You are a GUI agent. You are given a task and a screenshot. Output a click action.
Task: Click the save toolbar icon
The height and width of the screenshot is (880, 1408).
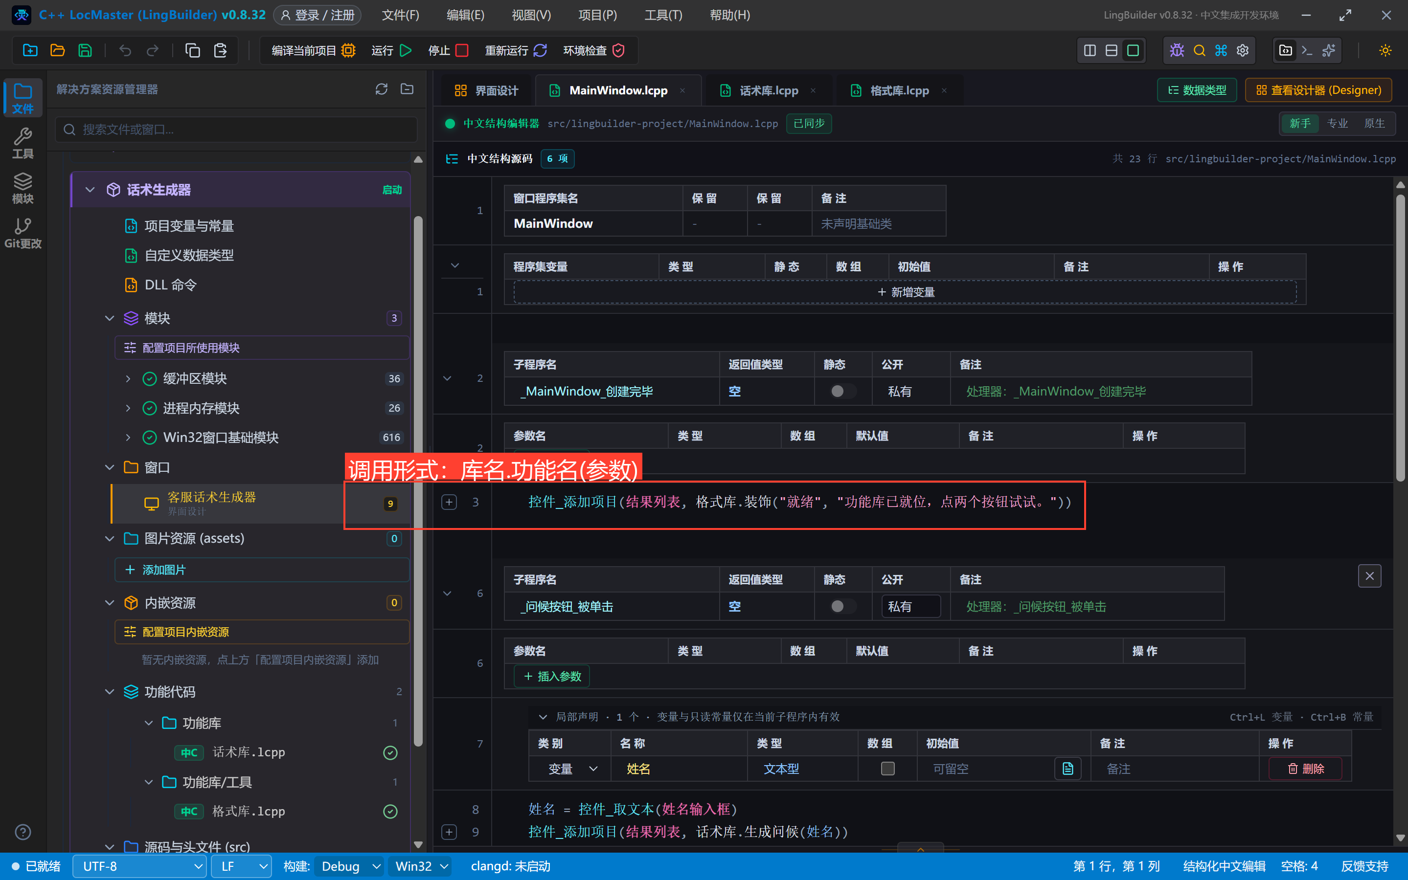click(85, 51)
